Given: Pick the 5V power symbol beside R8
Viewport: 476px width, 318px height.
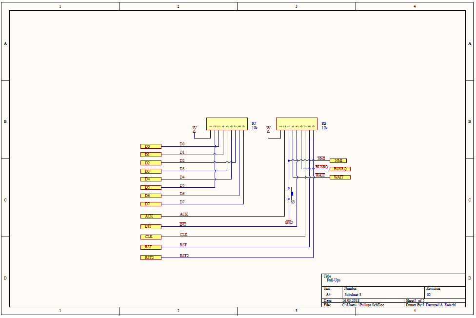Looking at the screenshot, I should [268, 130].
